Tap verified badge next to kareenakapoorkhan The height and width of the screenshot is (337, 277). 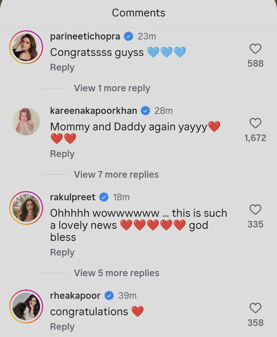[145, 111]
